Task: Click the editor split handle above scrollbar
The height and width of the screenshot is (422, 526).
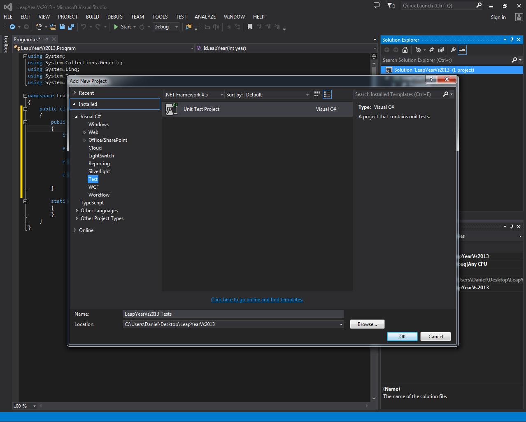Action: (374, 56)
